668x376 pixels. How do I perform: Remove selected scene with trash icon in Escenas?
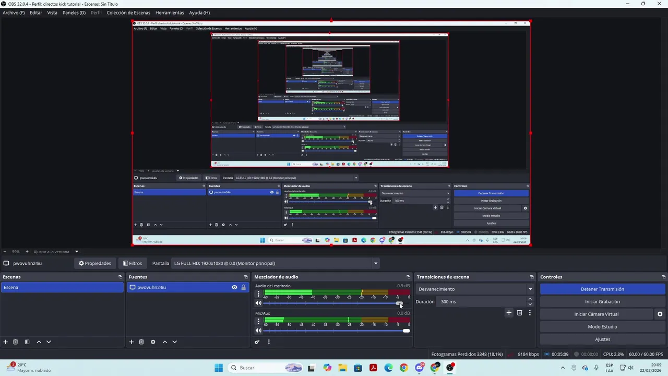coord(16,342)
